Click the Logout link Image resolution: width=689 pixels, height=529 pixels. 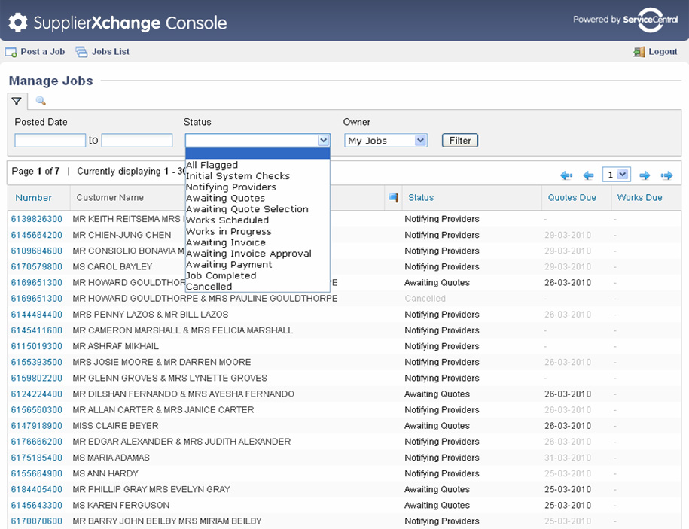(663, 52)
